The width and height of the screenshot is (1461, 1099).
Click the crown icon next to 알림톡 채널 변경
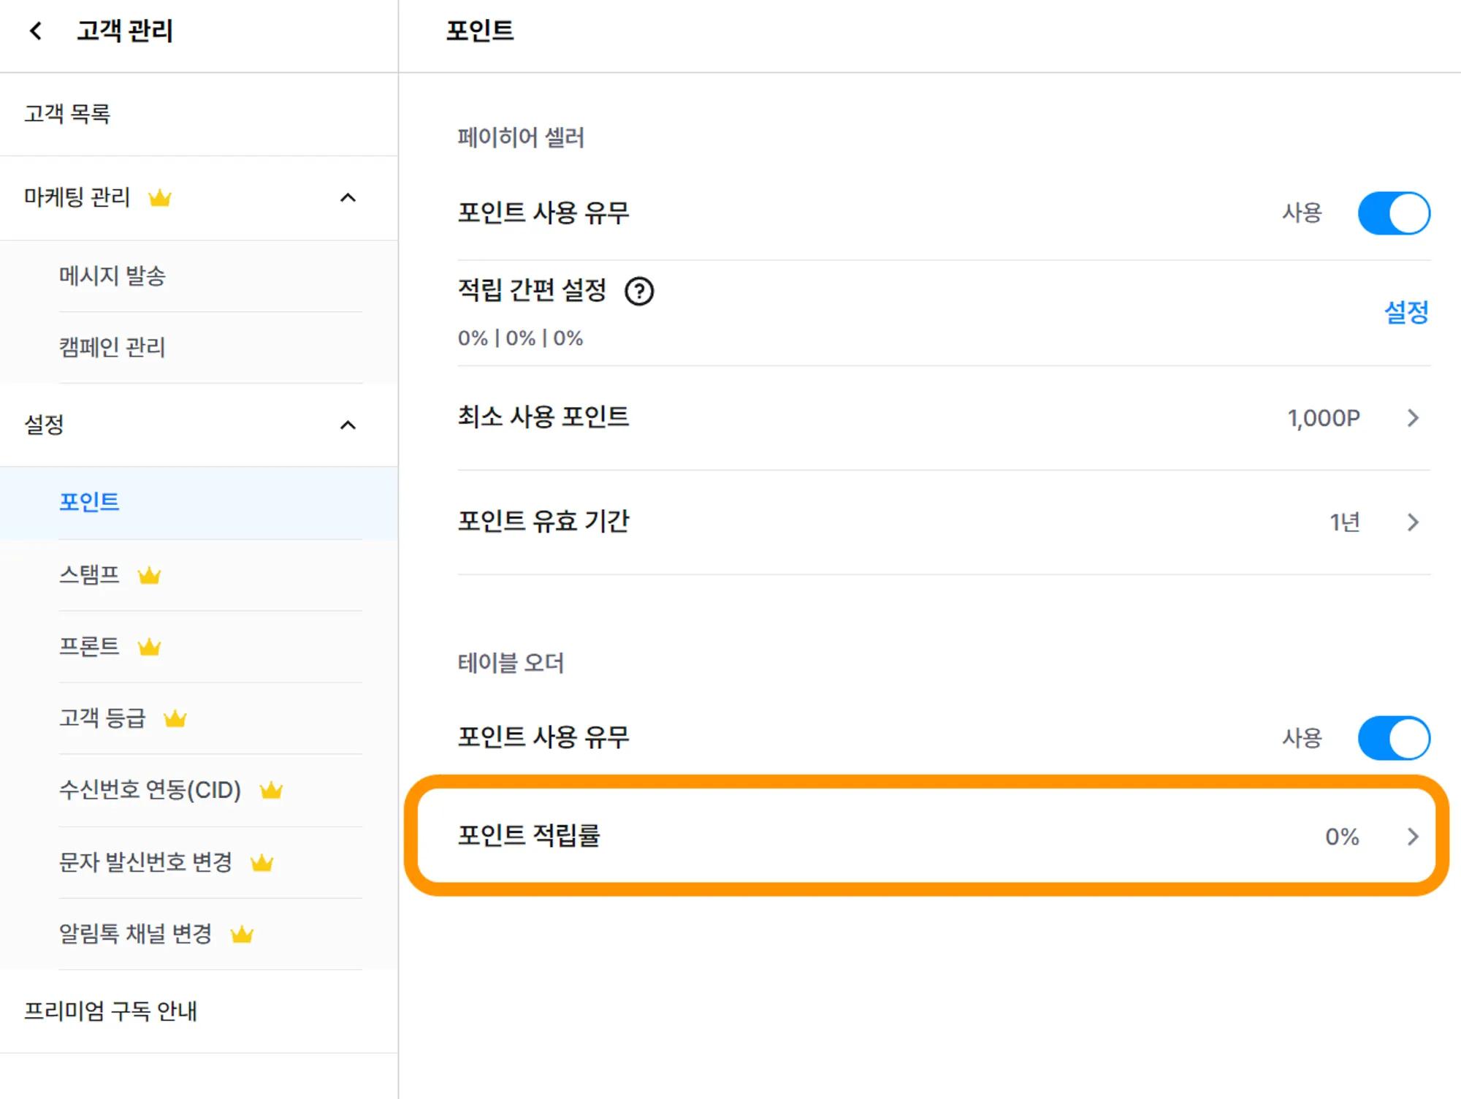pos(242,935)
